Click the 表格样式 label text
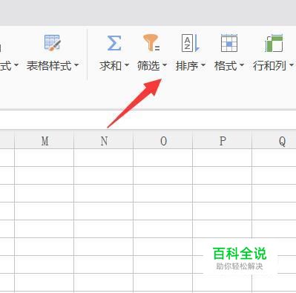Image resolution: width=296 pixels, height=293 pixels. point(49,66)
